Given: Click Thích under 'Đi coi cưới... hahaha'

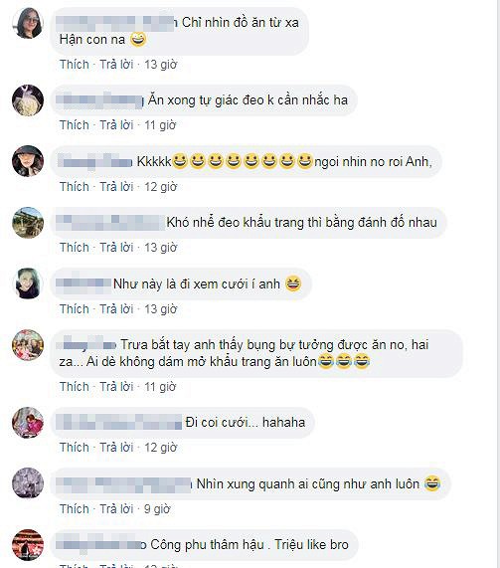Looking at the screenshot, I should pos(75,448).
